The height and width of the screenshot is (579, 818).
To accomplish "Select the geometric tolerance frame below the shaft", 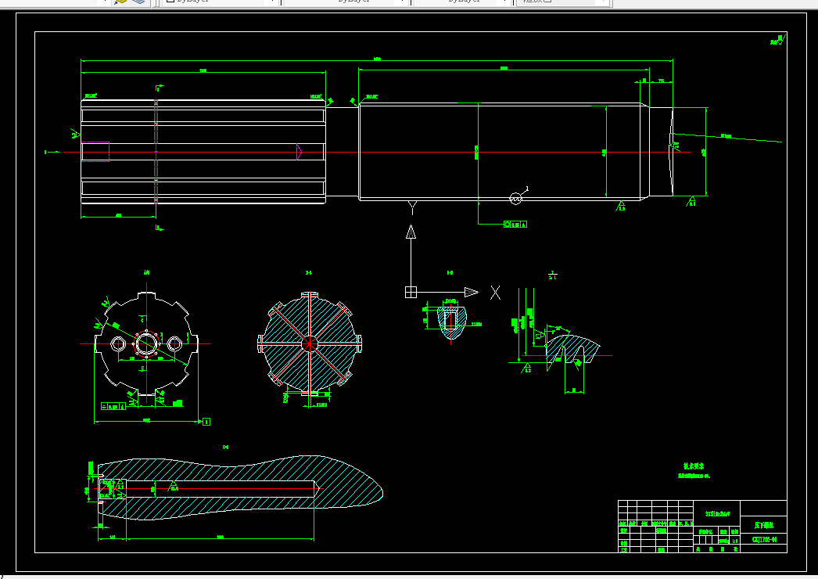I will (x=515, y=224).
